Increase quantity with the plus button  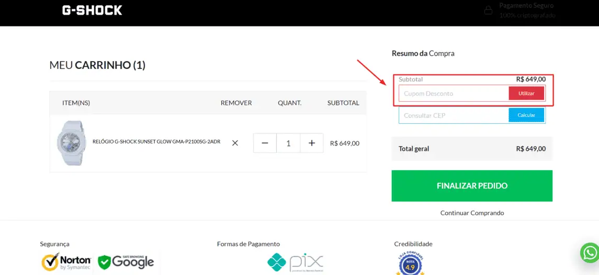coord(312,143)
